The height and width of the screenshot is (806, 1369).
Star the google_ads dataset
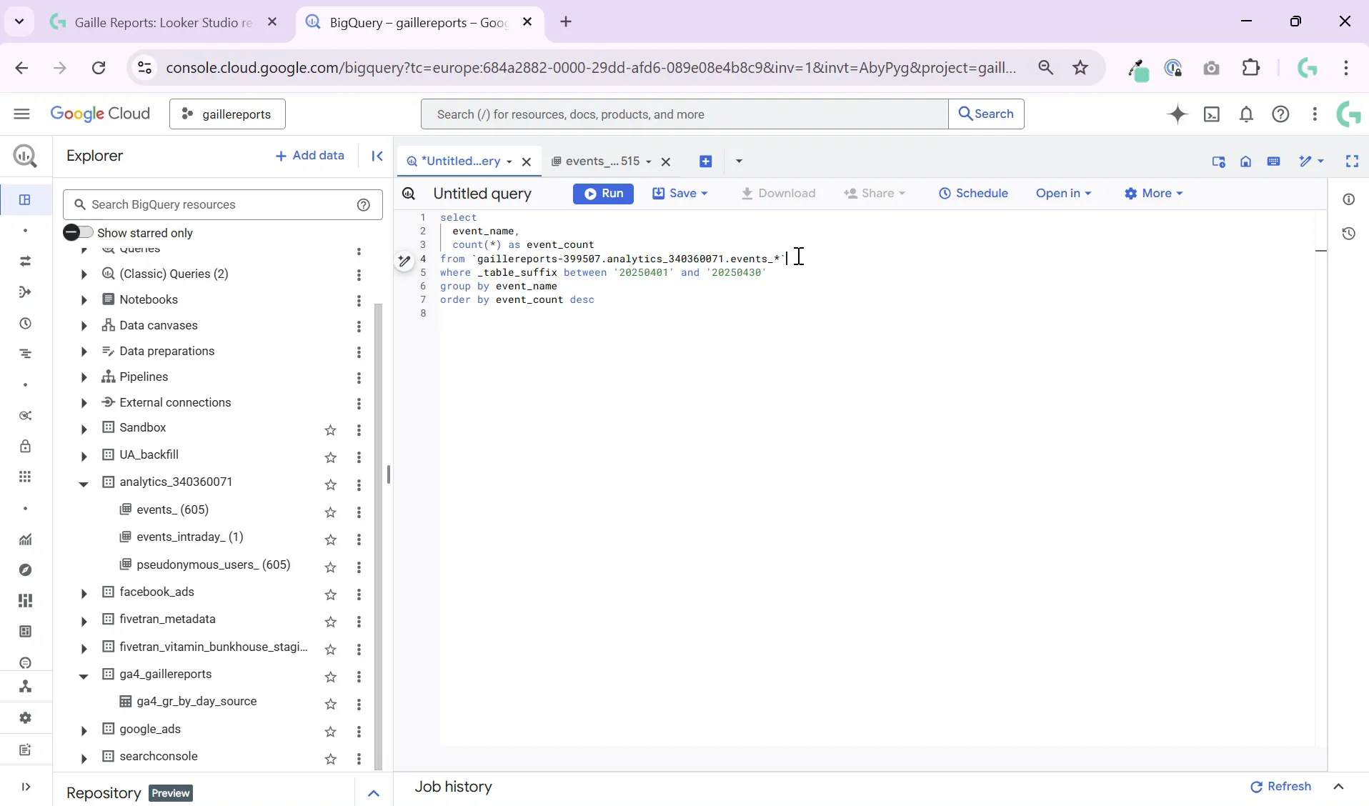(330, 732)
